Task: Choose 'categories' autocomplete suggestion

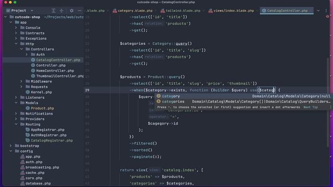Action: [244, 102]
